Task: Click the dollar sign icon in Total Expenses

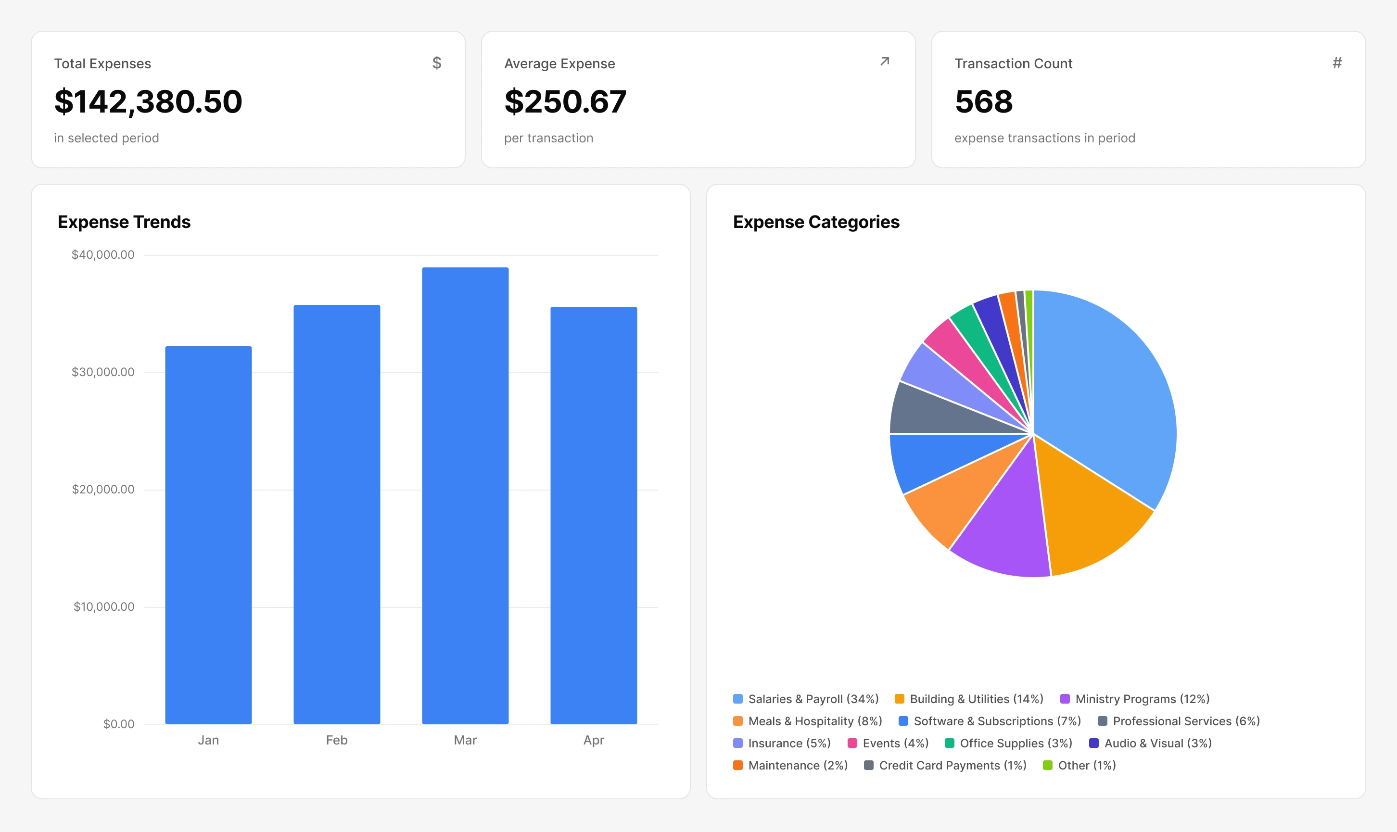Action: 437,63
